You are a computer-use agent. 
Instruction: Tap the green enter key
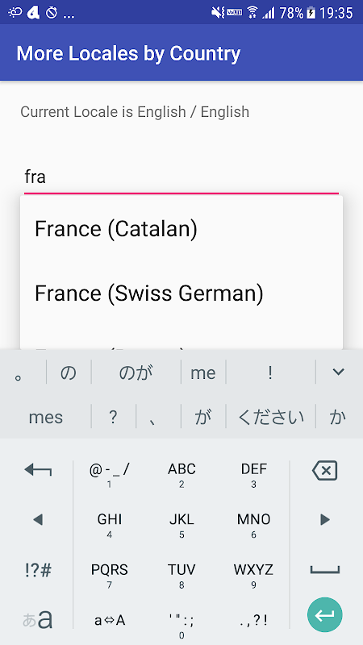pyautogui.click(x=325, y=615)
